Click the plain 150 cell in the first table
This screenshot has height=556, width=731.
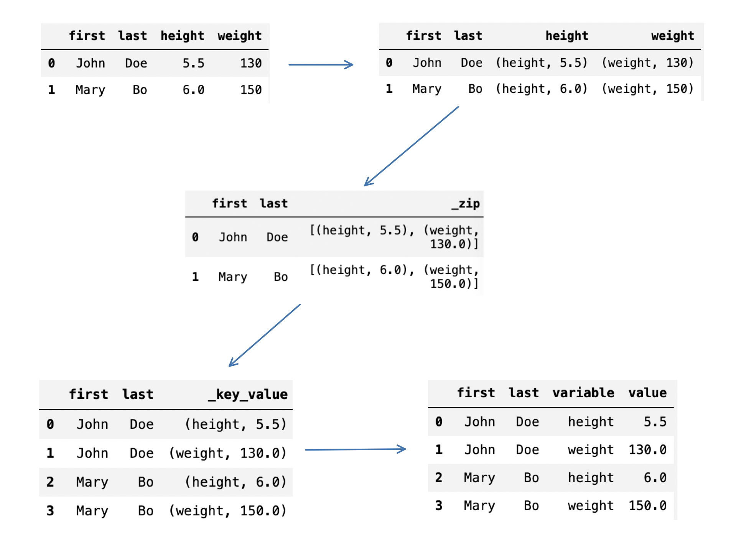pos(251,90)
